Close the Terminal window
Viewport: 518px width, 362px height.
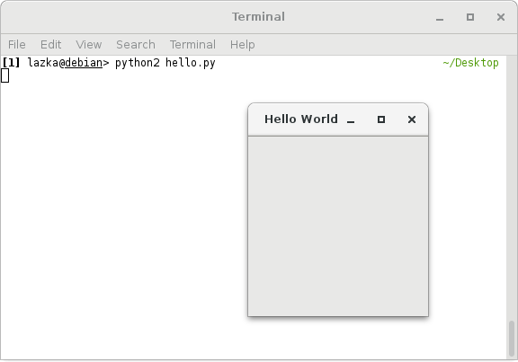coord(501,17)
